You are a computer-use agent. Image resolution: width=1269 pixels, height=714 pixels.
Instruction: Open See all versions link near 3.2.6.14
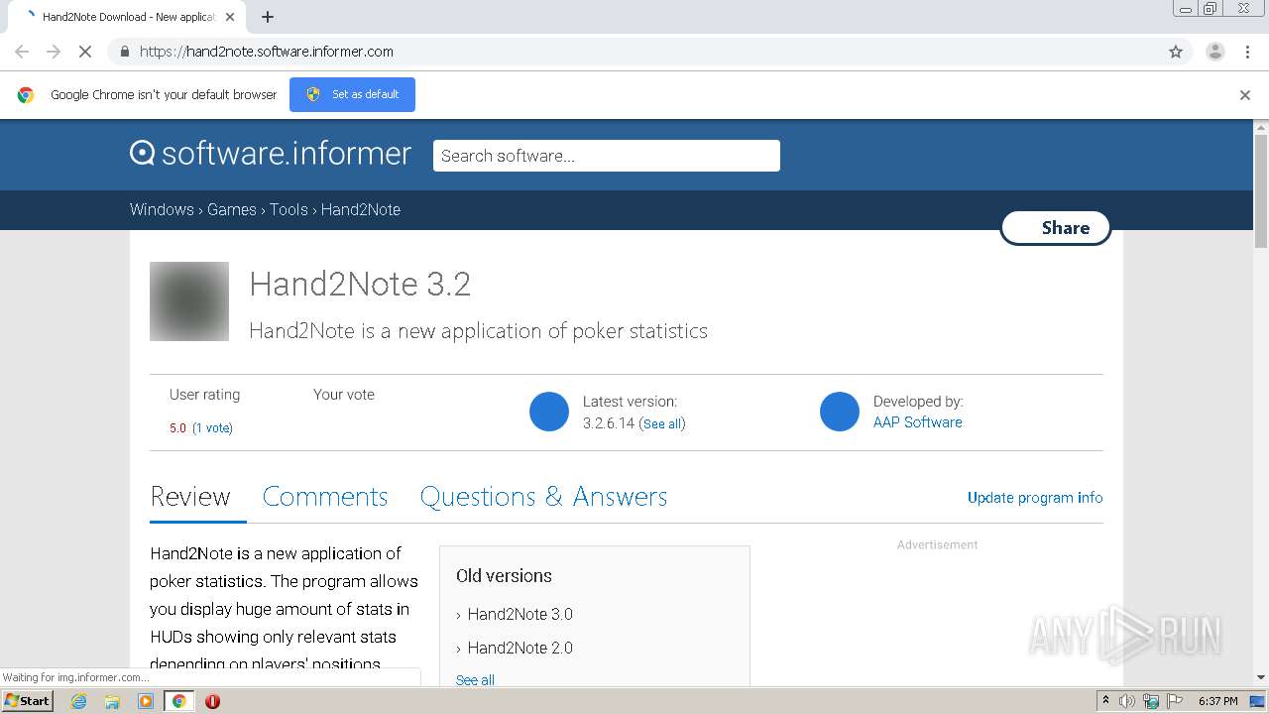pos(662,423)
